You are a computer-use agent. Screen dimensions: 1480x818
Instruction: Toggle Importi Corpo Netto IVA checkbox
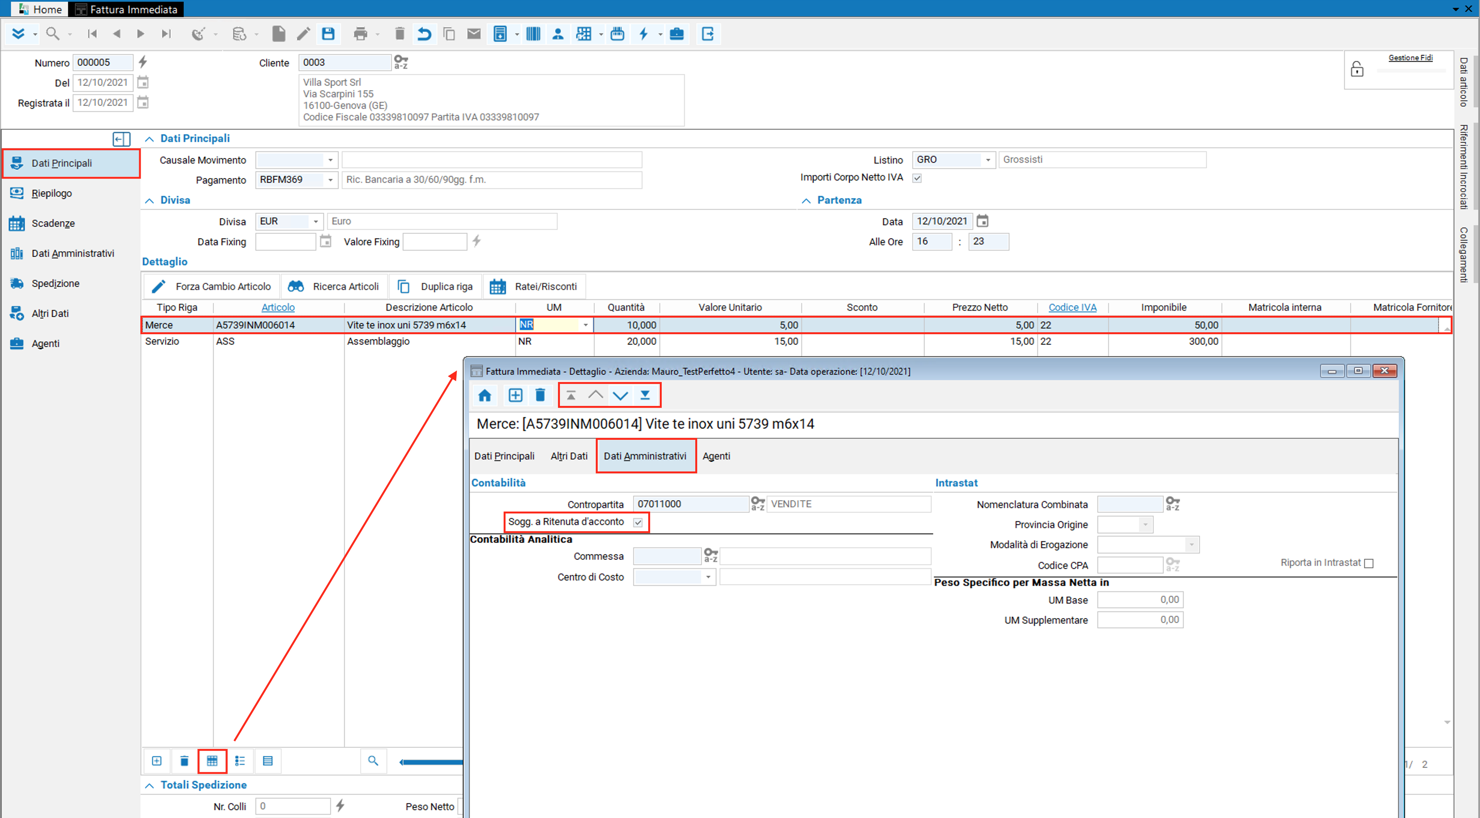click(x=917, y=178)
